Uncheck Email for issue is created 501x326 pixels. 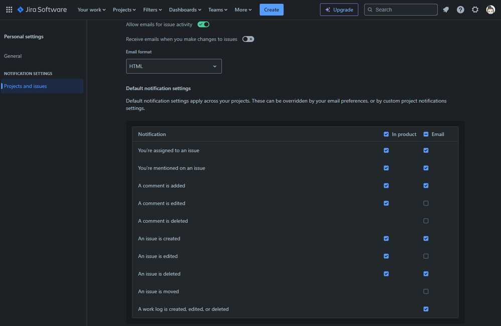[x=426, y=238]
